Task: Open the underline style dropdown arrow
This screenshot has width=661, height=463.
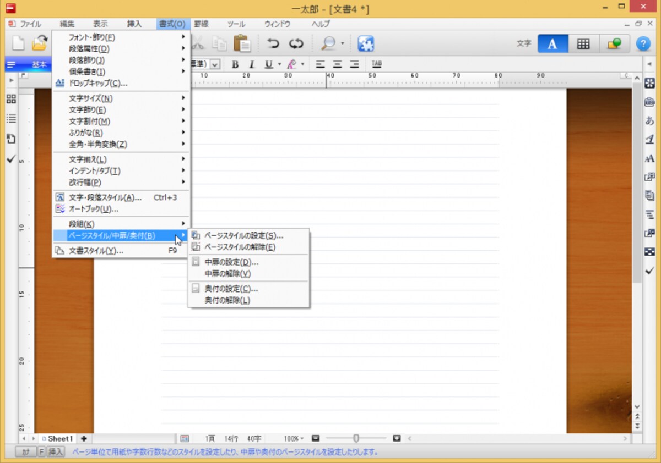Action: click(x=279, y=64)
